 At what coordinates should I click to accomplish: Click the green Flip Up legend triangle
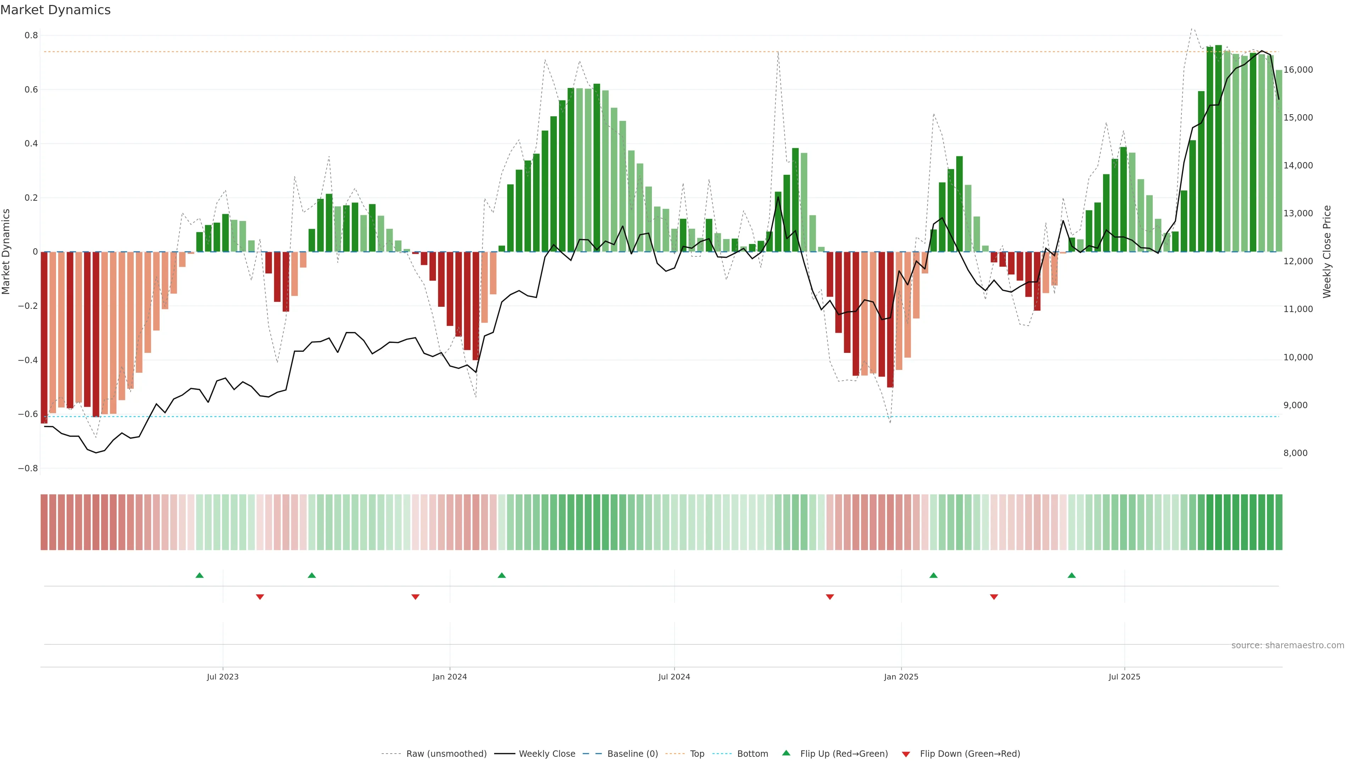pyautogui.click(x=786, y=753)
